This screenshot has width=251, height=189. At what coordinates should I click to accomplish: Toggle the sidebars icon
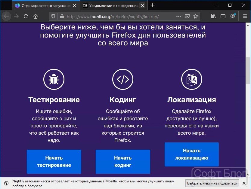(x=223, y=16)
